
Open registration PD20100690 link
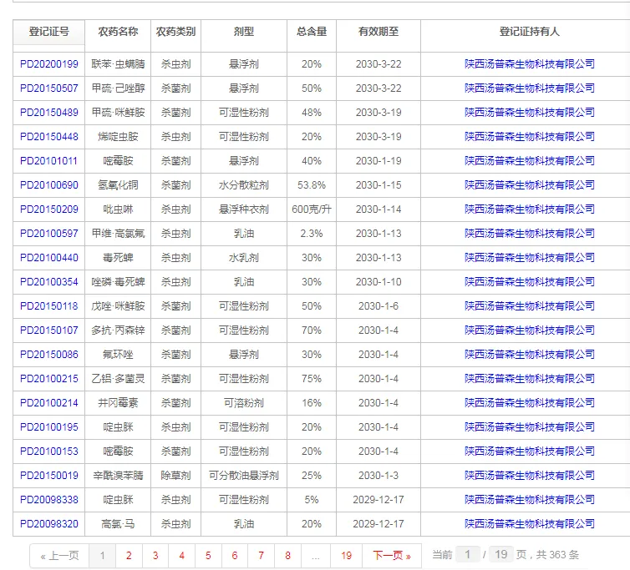point(49,185)
